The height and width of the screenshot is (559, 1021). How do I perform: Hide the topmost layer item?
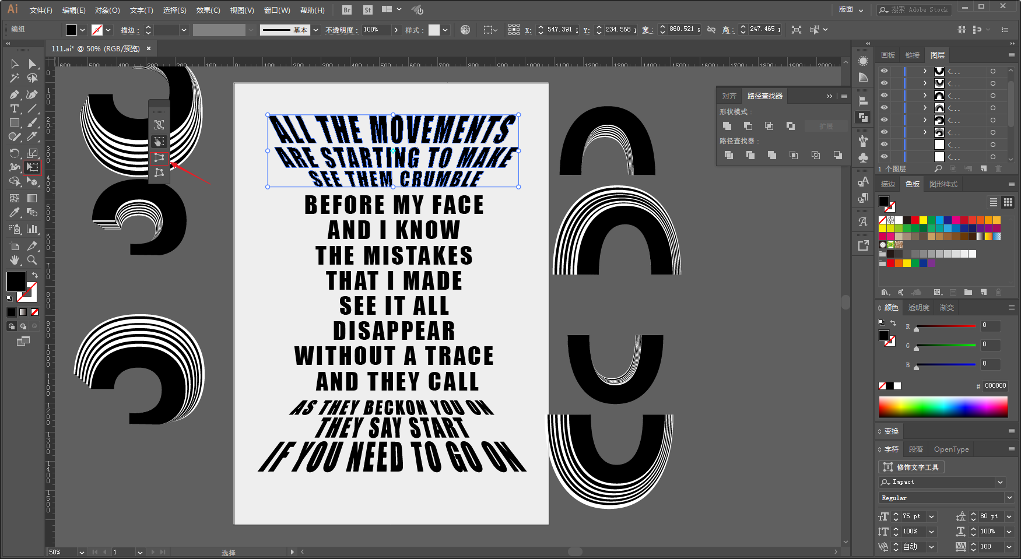(x=885, y=71)
